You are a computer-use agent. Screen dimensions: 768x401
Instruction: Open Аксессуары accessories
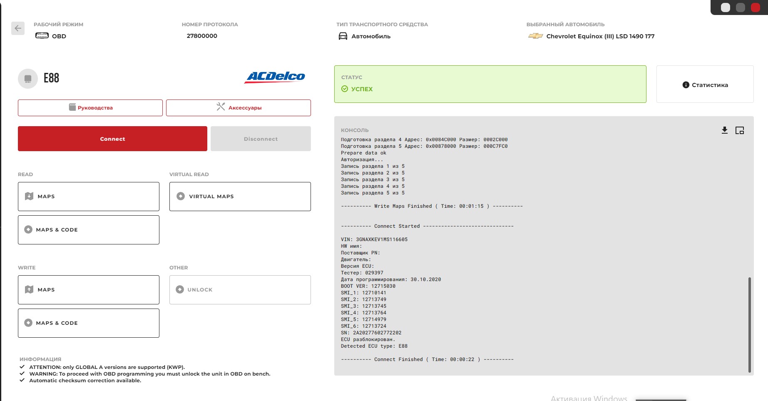coord(239,108)
